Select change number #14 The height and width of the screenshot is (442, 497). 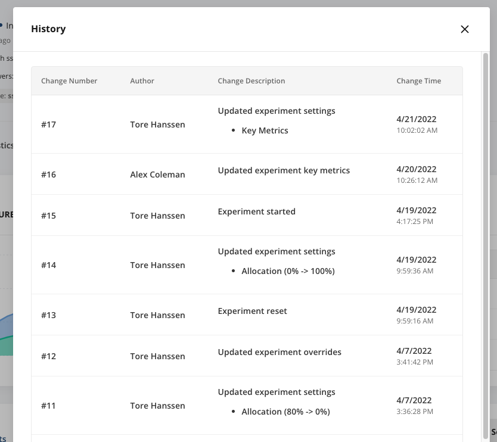[48, 265]
